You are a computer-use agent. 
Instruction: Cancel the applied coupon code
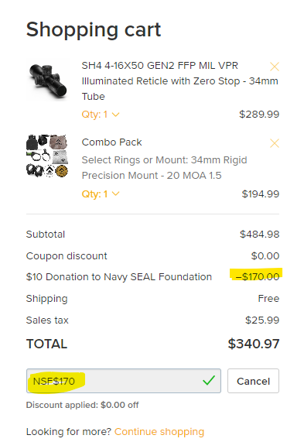coord(253,381)
